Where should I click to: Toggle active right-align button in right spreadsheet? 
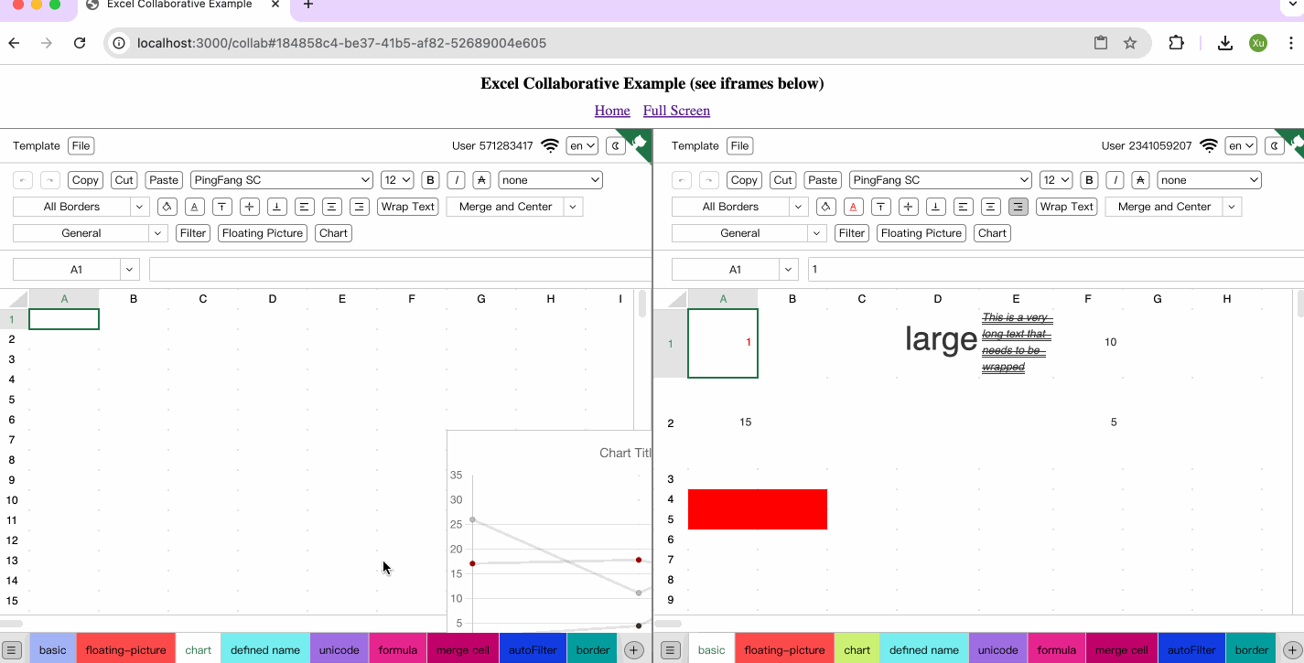click(1018, 207)
